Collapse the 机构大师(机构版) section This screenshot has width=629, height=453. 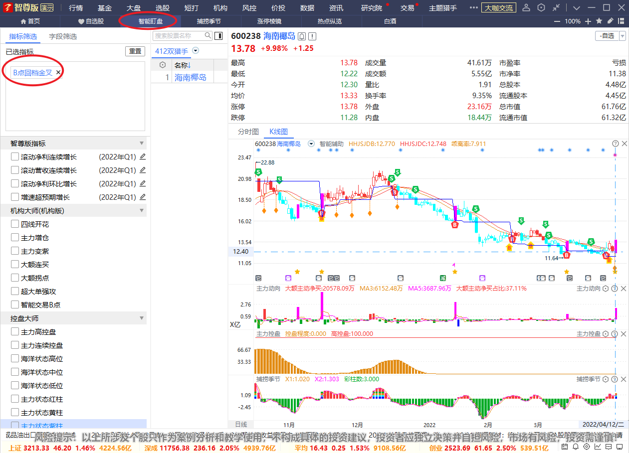click(142, 211)
